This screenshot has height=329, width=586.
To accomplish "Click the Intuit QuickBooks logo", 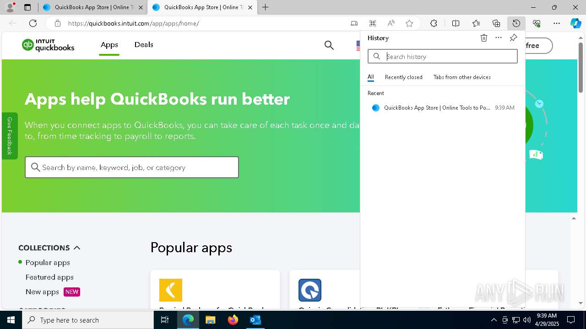I will coord(48,45).
